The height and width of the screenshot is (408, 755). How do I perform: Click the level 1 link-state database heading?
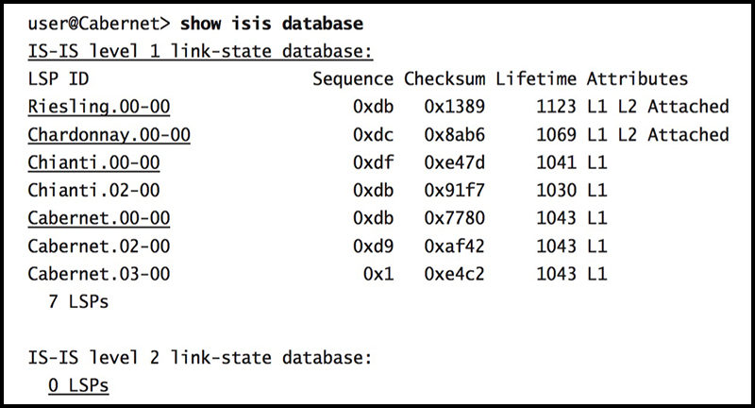pyautogui.click(x=200, y=51)
